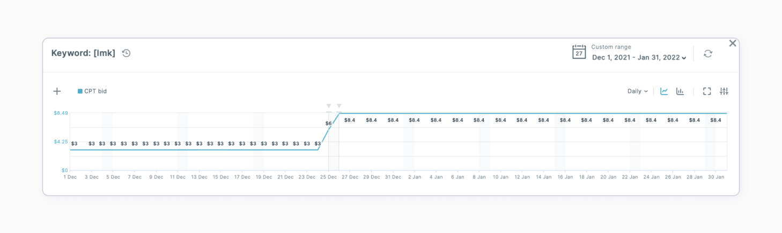Click the $6 data point label
782x233 pixels.
328,123
